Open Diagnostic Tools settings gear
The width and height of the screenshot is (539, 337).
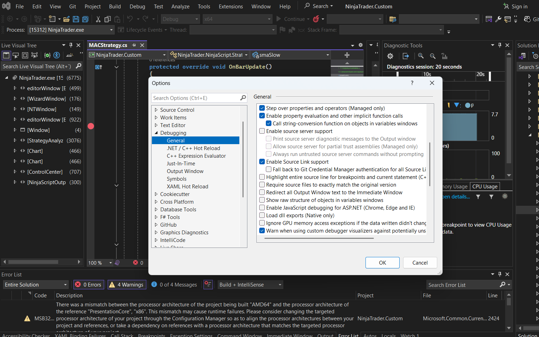(390, 56)
